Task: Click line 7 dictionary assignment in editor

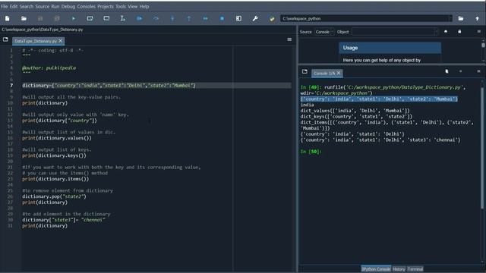Action: 109,86
